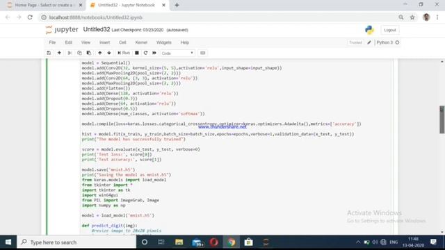Interrupt the kernel with stop icon
The image size is (445, 250).
pyautogui.click(x=137, y=53)
